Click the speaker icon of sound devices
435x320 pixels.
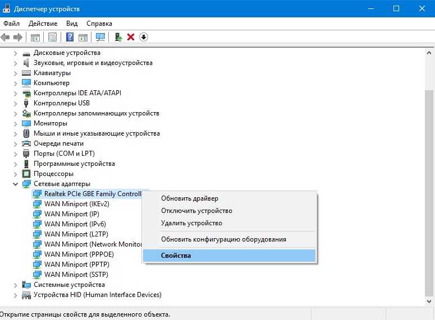point(26,63)
